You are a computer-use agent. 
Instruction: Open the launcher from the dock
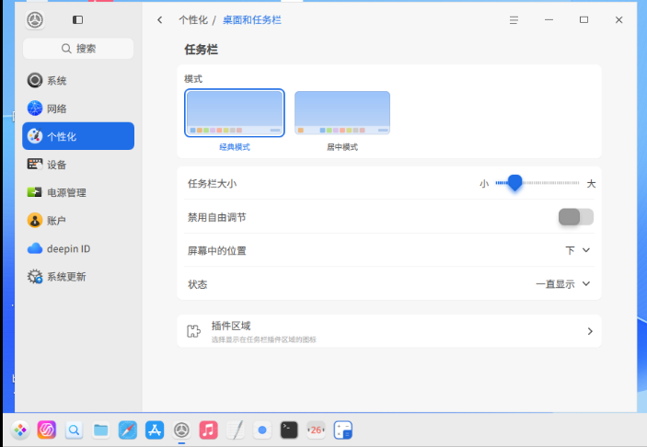[x=20, y=430]
